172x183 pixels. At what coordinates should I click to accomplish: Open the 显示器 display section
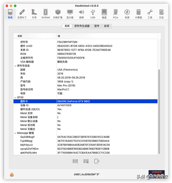click(70, 14)
